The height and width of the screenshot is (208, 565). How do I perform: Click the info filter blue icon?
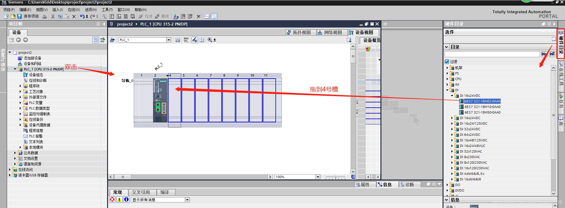pyautogui.click(x=127, y=199)
